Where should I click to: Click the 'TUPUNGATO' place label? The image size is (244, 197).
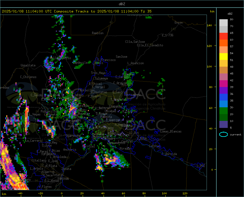pos(49,154)
